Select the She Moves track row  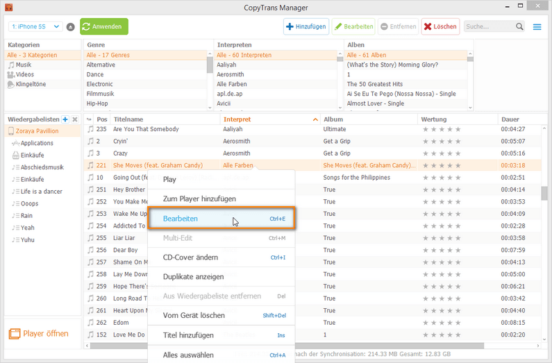[x=312, y=165]
